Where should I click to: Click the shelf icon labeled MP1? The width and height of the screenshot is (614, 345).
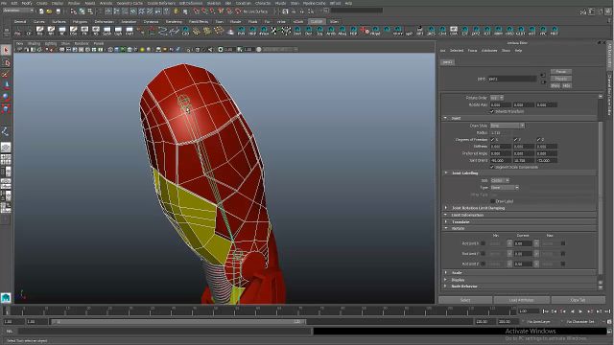pos(420,31)
